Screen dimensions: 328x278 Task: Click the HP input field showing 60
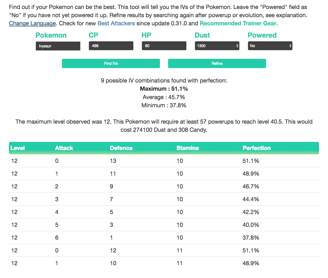click(x=164, y=46)
